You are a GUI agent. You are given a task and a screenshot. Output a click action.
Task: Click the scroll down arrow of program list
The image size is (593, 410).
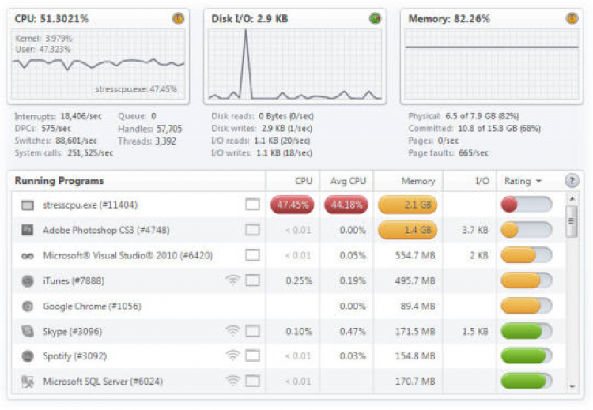tap(572, 386)
